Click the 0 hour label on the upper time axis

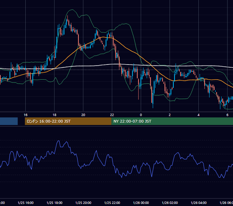point(141,115)
